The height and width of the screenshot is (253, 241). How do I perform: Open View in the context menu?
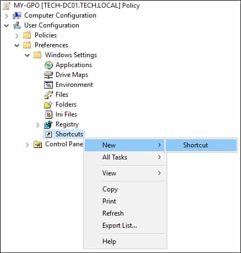tap(124, 173)
